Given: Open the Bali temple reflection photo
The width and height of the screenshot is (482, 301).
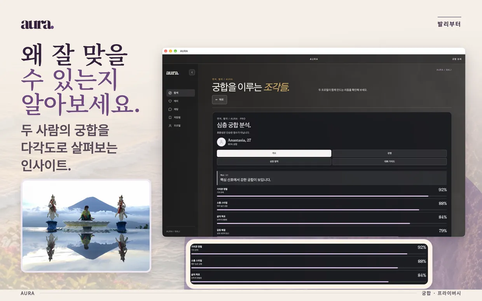Looking at the screenshot, I should click(86, 226).
